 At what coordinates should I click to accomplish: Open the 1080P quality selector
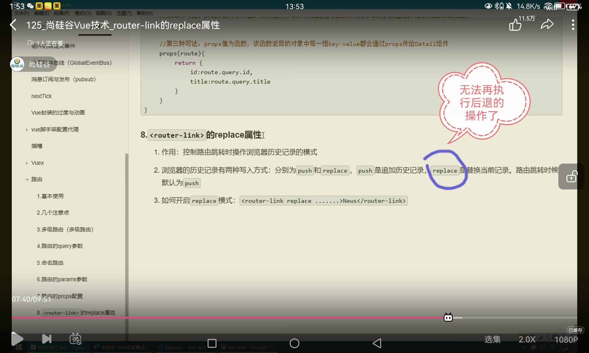[566, 340]
